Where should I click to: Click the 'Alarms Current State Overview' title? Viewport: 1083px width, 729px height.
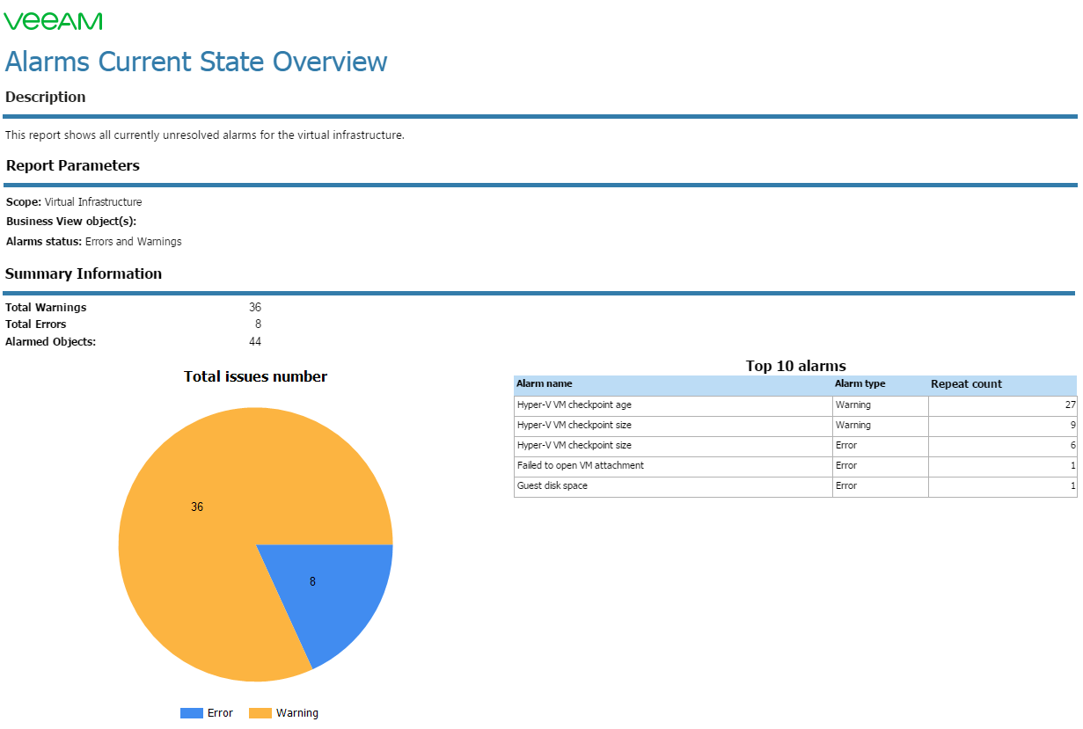pos(196,62)
